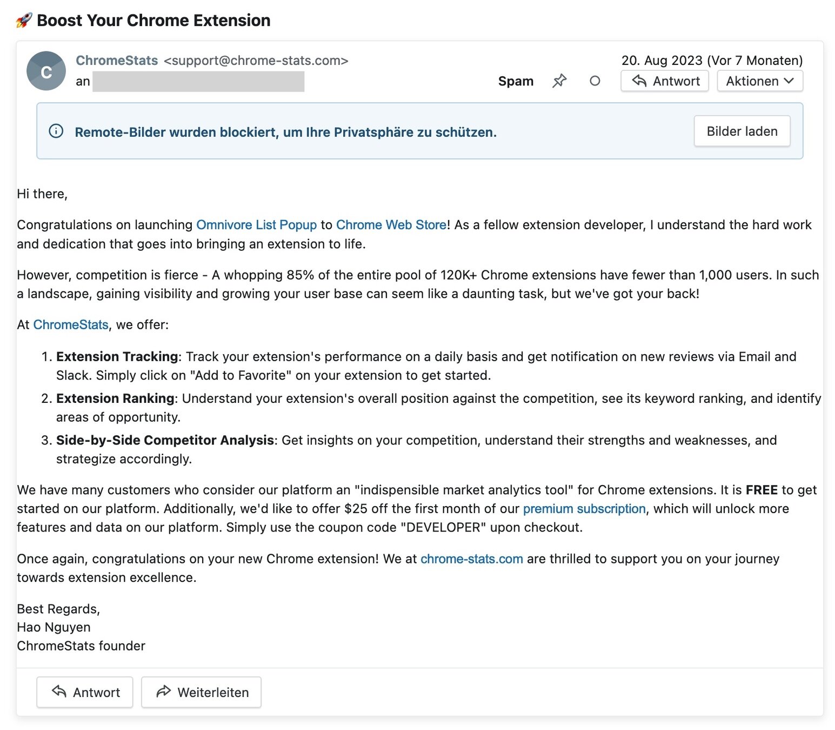Click the Extension Ranking heading
Screen dimensions: 835x730
115,399
